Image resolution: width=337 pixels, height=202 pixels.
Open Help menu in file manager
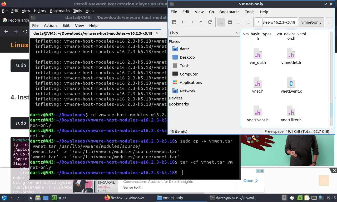click(x=264, y=12)
